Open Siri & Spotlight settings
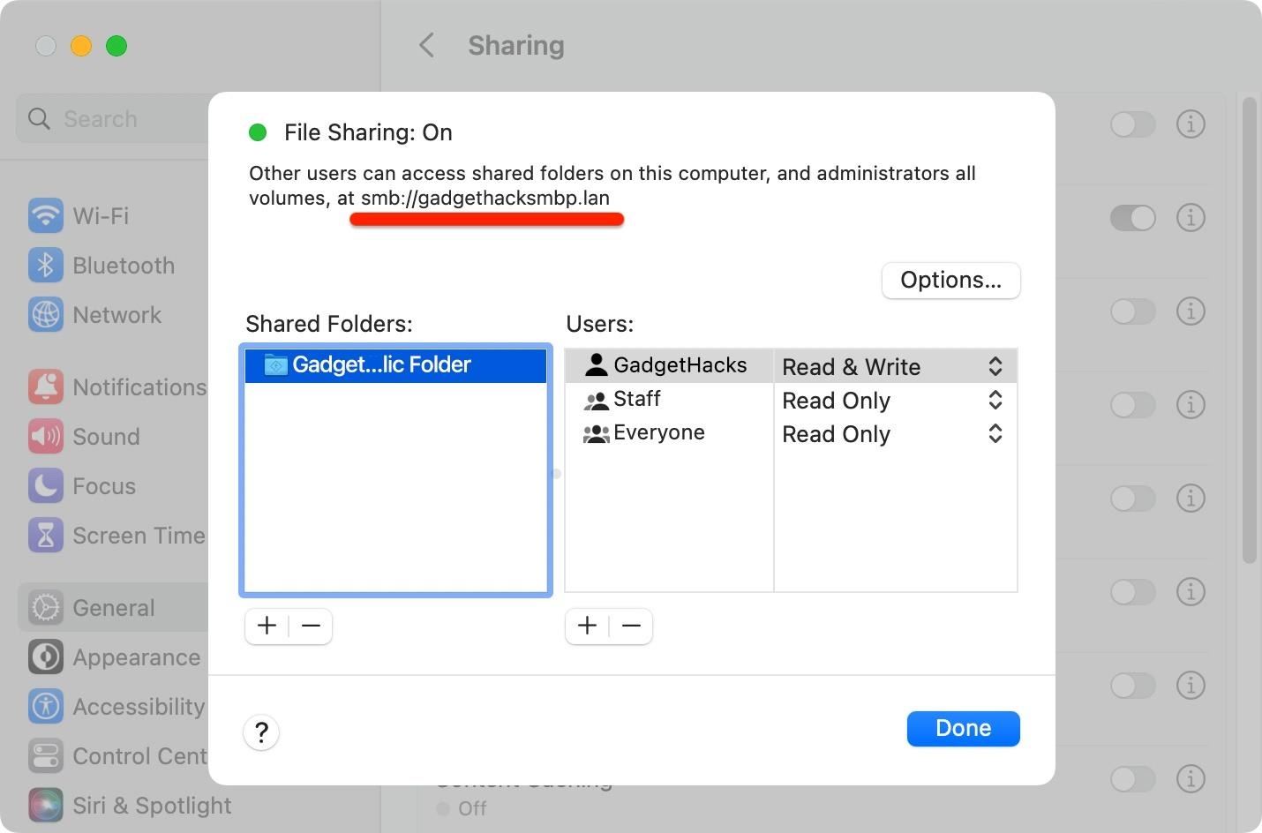 [x=150, y=805]
